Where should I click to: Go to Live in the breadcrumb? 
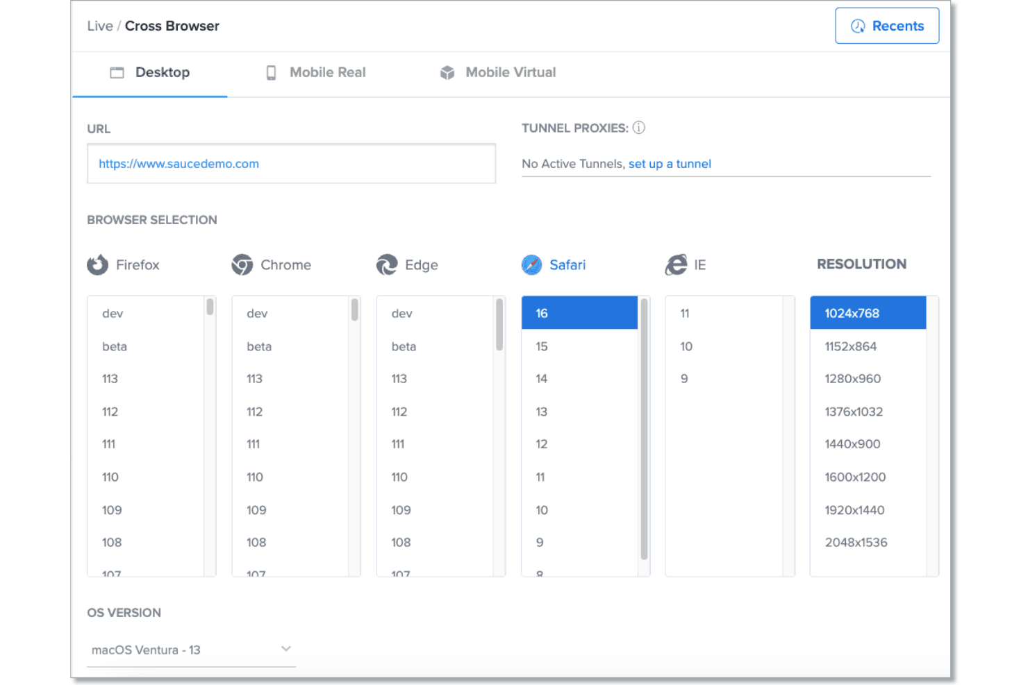(100, 26)
